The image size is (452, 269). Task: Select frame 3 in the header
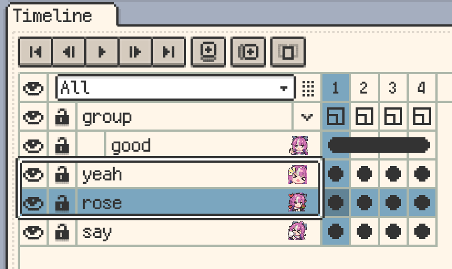(393, 88)
